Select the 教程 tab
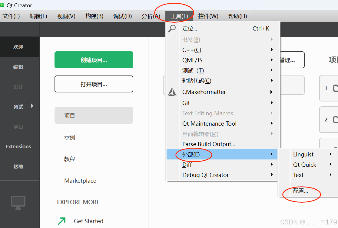 [x=70, y=159]
